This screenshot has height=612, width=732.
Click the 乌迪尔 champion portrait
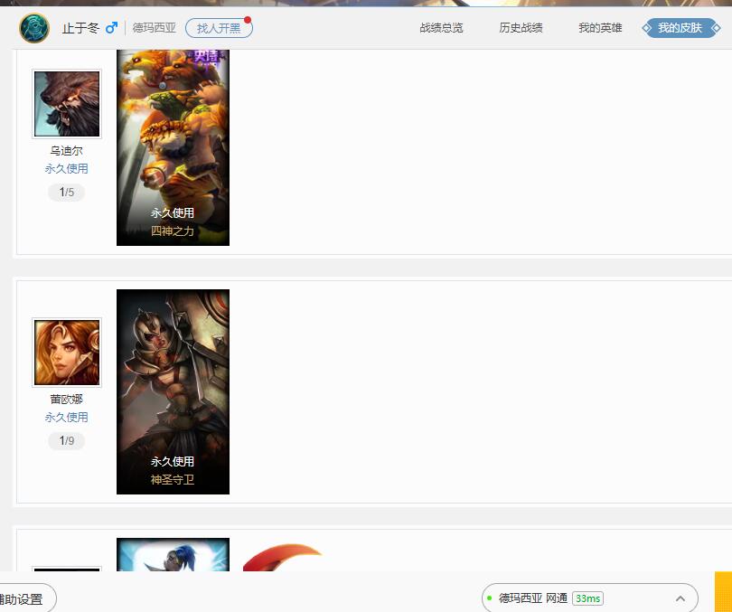[x=67, y=104]
